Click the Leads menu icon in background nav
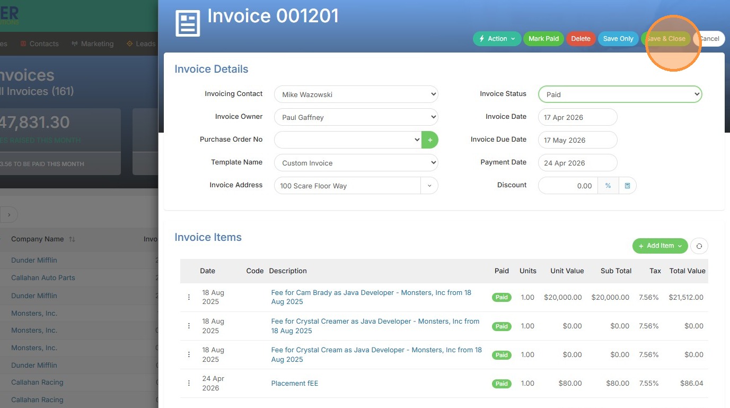 [x=129, y=44]
